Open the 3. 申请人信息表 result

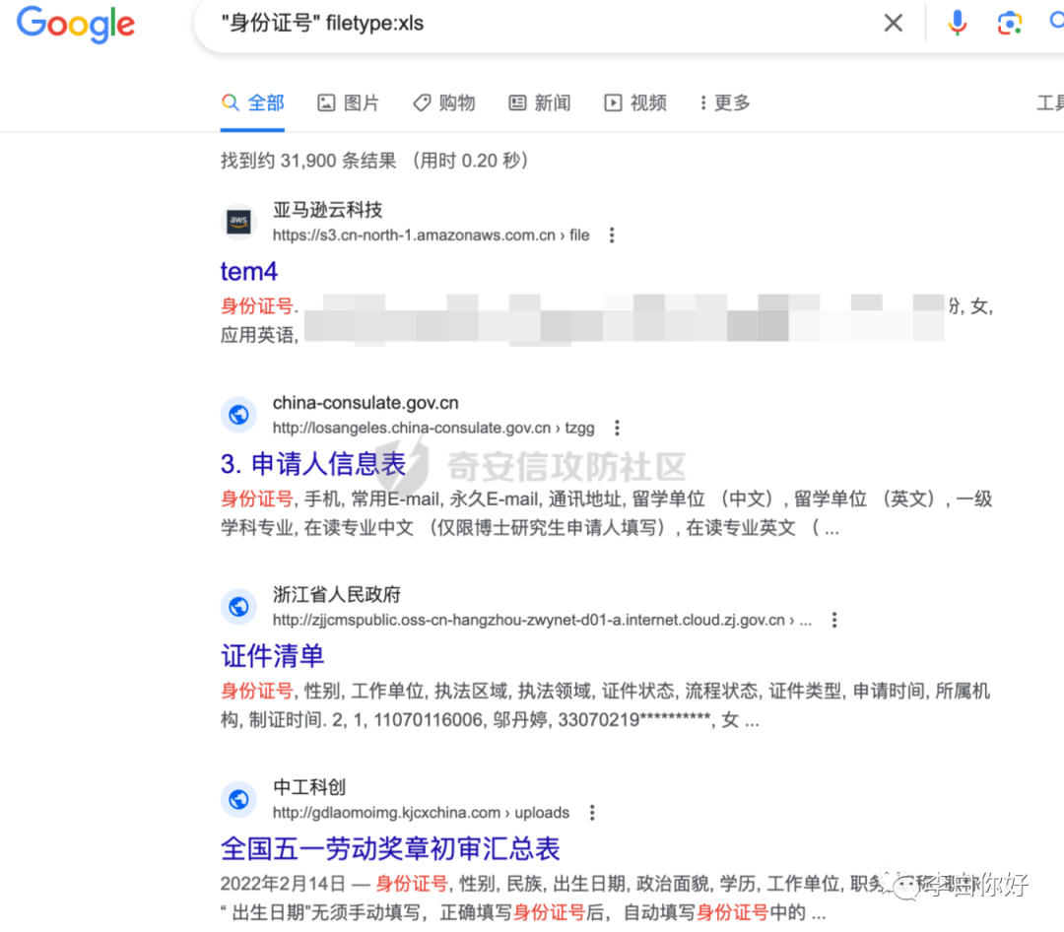[313, 464]
